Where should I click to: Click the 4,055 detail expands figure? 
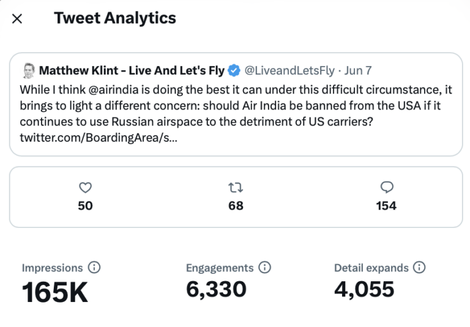364,289
